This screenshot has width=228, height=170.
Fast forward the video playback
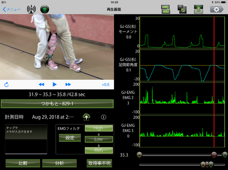pyautogui.click(x=68, y=84)
